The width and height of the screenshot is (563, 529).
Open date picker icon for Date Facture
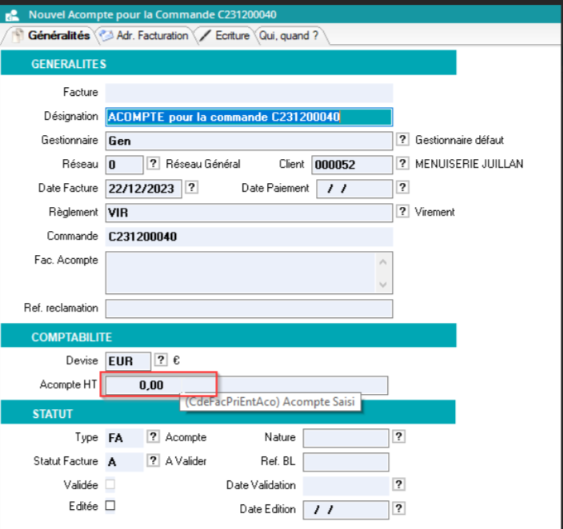pos(191,188)
